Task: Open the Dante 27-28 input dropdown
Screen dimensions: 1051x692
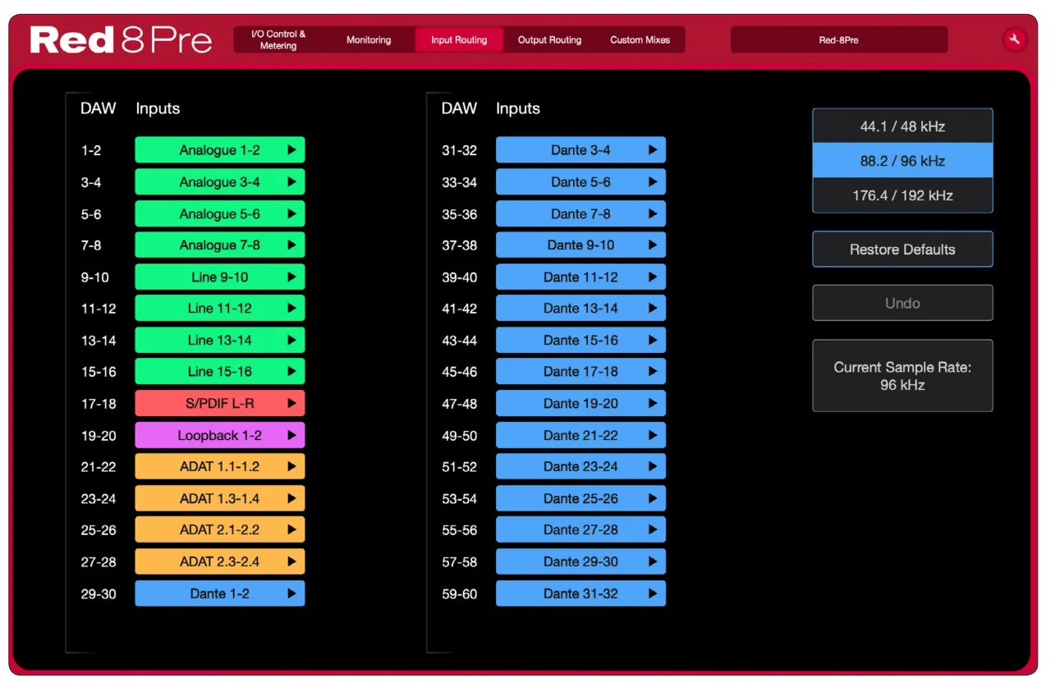Action: click(x=581, y=529)
